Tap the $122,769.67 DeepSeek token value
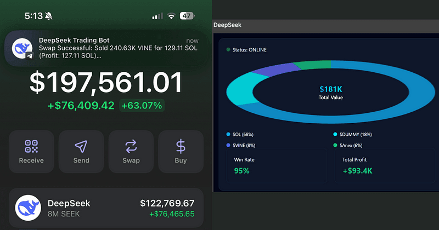The image size is (439, 230). pos(167,203)
